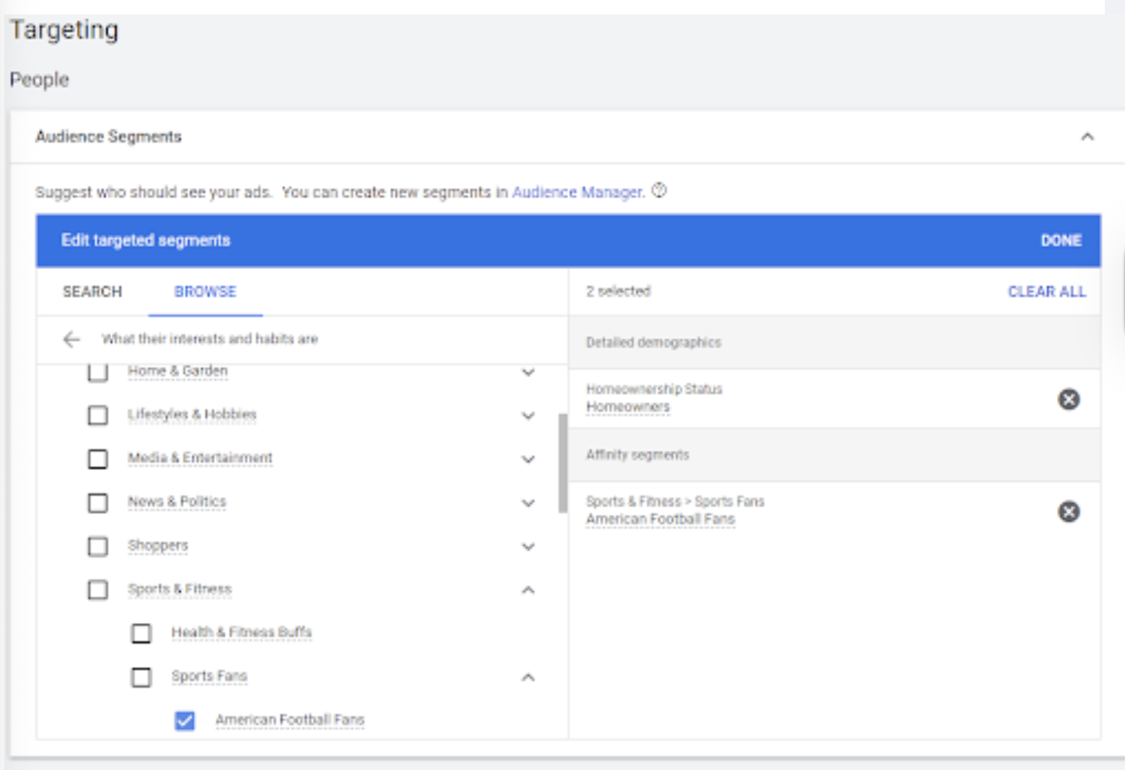
Task: Open the Audience Manager link
Action: (577, 192)
